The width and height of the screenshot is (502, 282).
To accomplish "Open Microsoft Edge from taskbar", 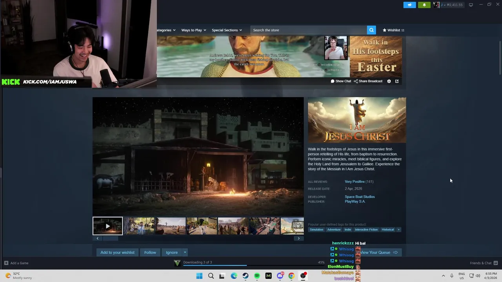I will 234,276.
